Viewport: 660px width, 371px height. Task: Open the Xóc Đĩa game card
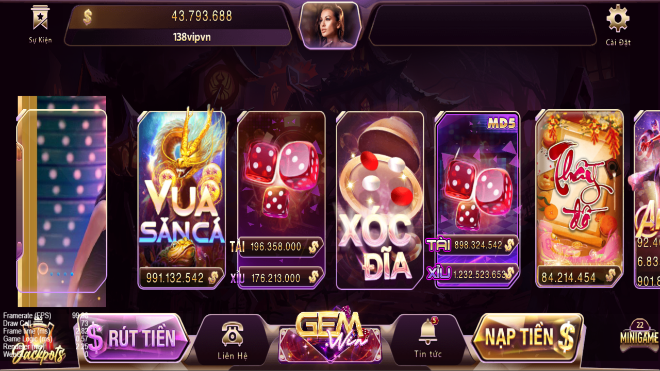coord(380,200)
